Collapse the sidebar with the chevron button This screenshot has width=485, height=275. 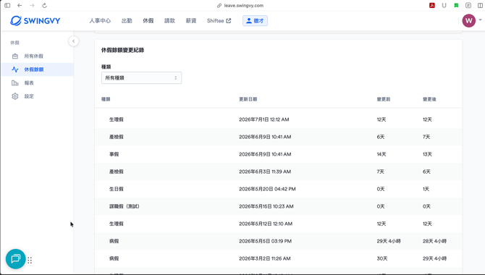click(73, 41)
